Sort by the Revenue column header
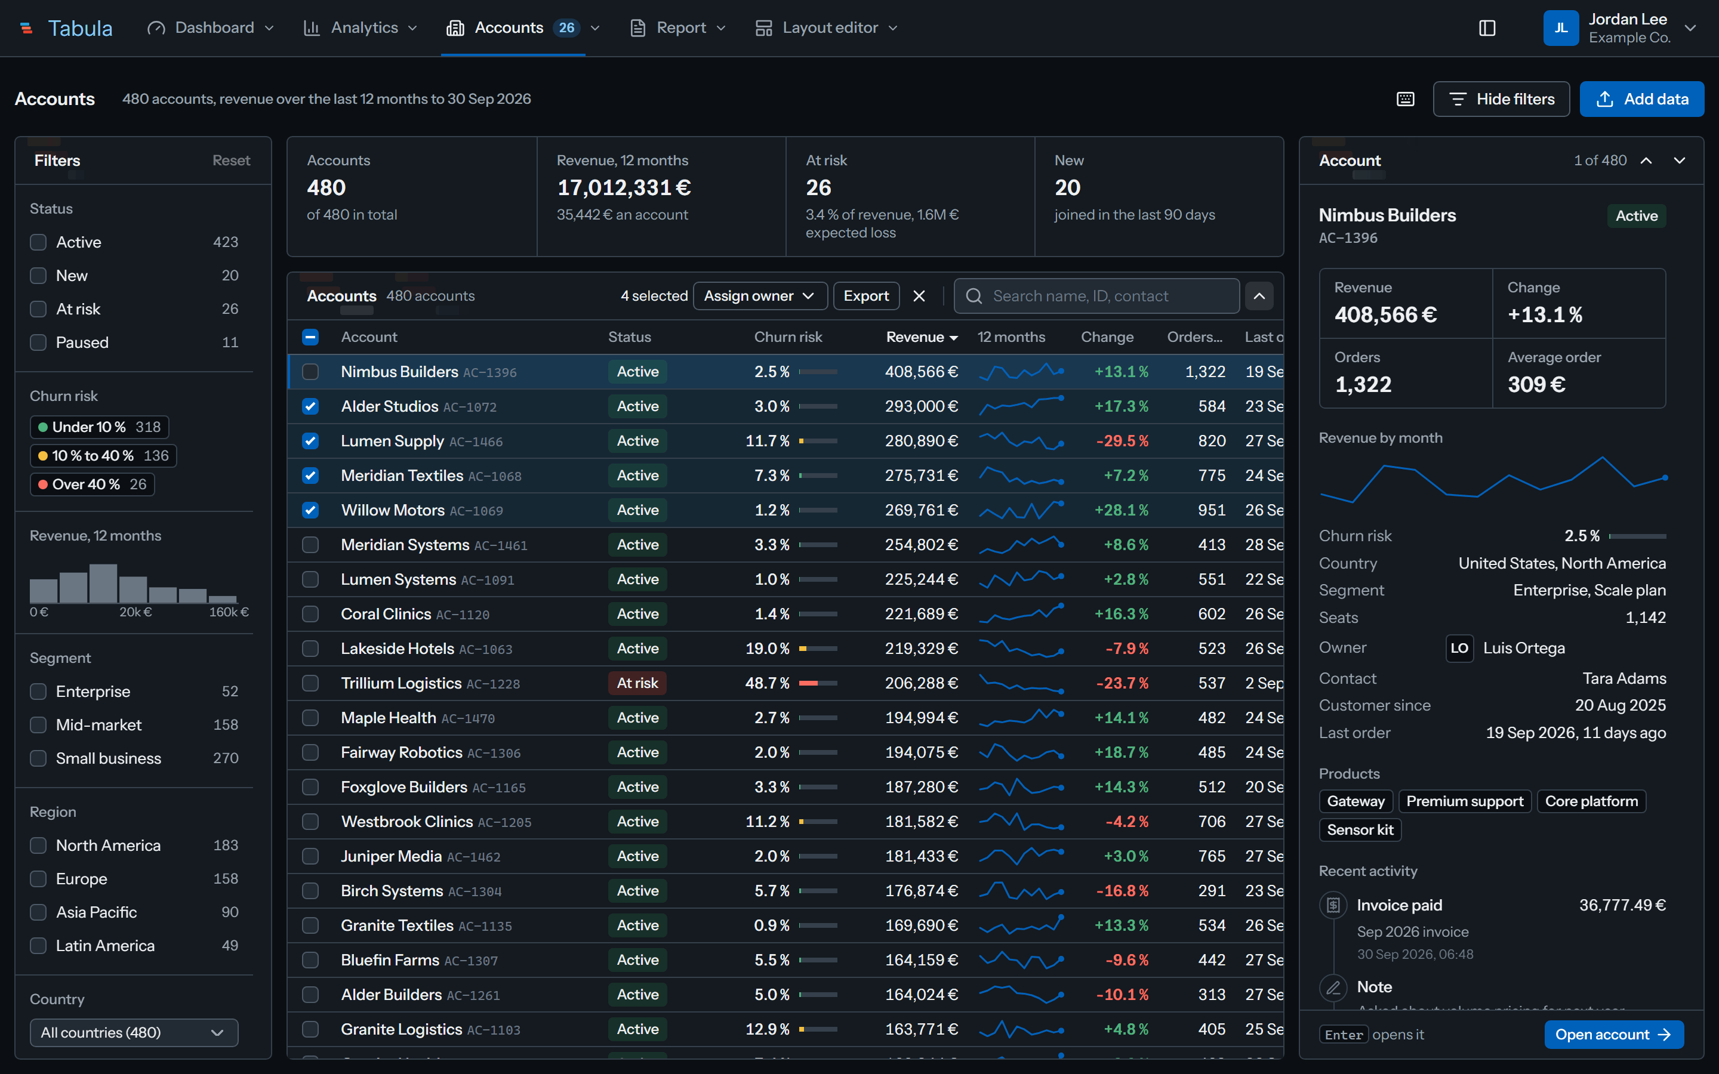This screenshot has height=1074, width=1719. (x=922, y=337)
